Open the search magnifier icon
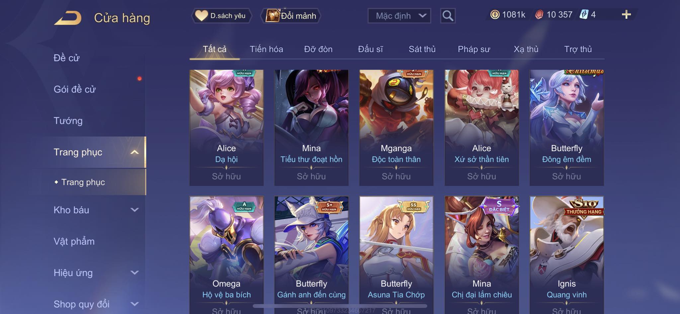 click(448, 16)
